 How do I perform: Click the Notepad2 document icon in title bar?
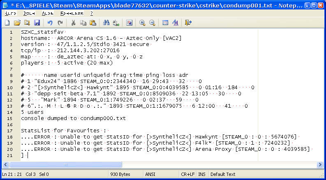click(x=6, y=5)
